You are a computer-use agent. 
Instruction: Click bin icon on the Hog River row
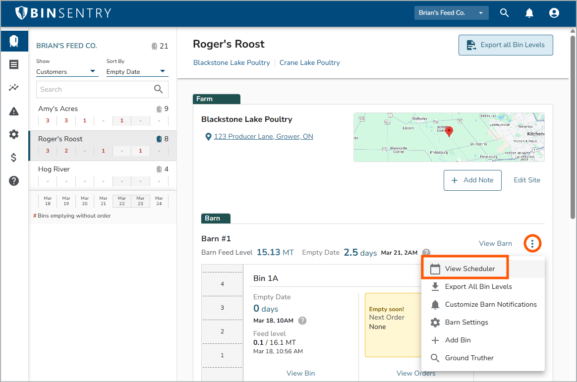coord(159,169)
